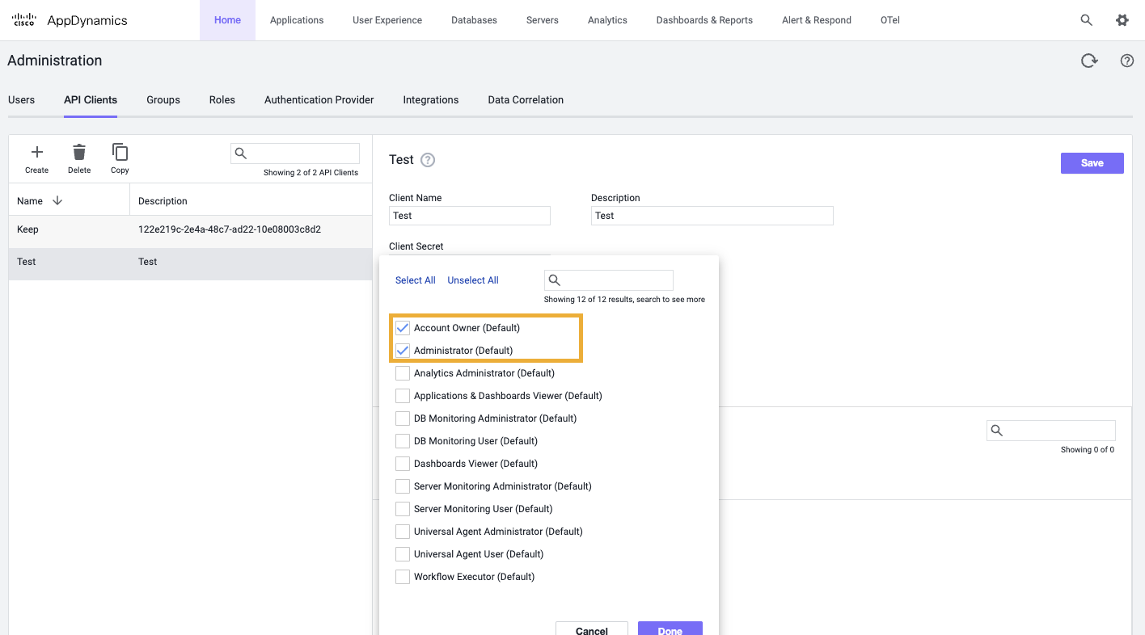Check DB Monitoring Administrator (Default)
This screenshot has height=635, width=1145.
[403, 418]
